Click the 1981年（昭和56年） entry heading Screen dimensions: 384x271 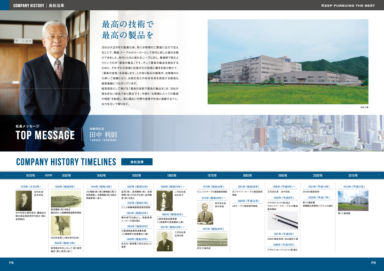click(248, 187)
